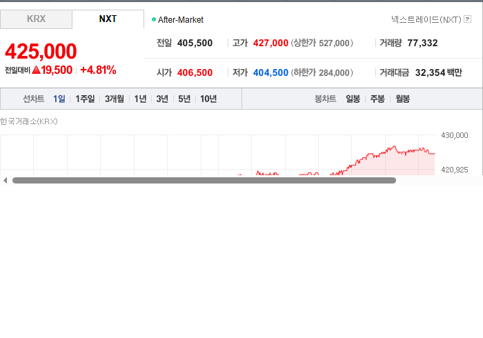Click the 430,000 chart axis label

pos(454,135)
